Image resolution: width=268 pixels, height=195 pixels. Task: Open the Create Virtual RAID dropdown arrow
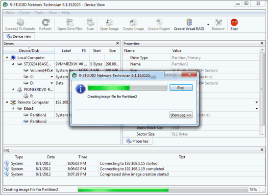(x=208, y=24)
